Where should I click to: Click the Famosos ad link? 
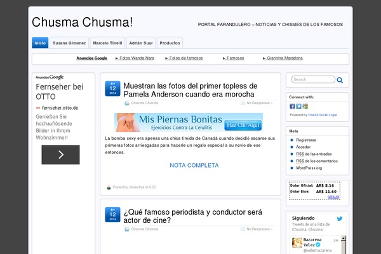click(234, 58)
